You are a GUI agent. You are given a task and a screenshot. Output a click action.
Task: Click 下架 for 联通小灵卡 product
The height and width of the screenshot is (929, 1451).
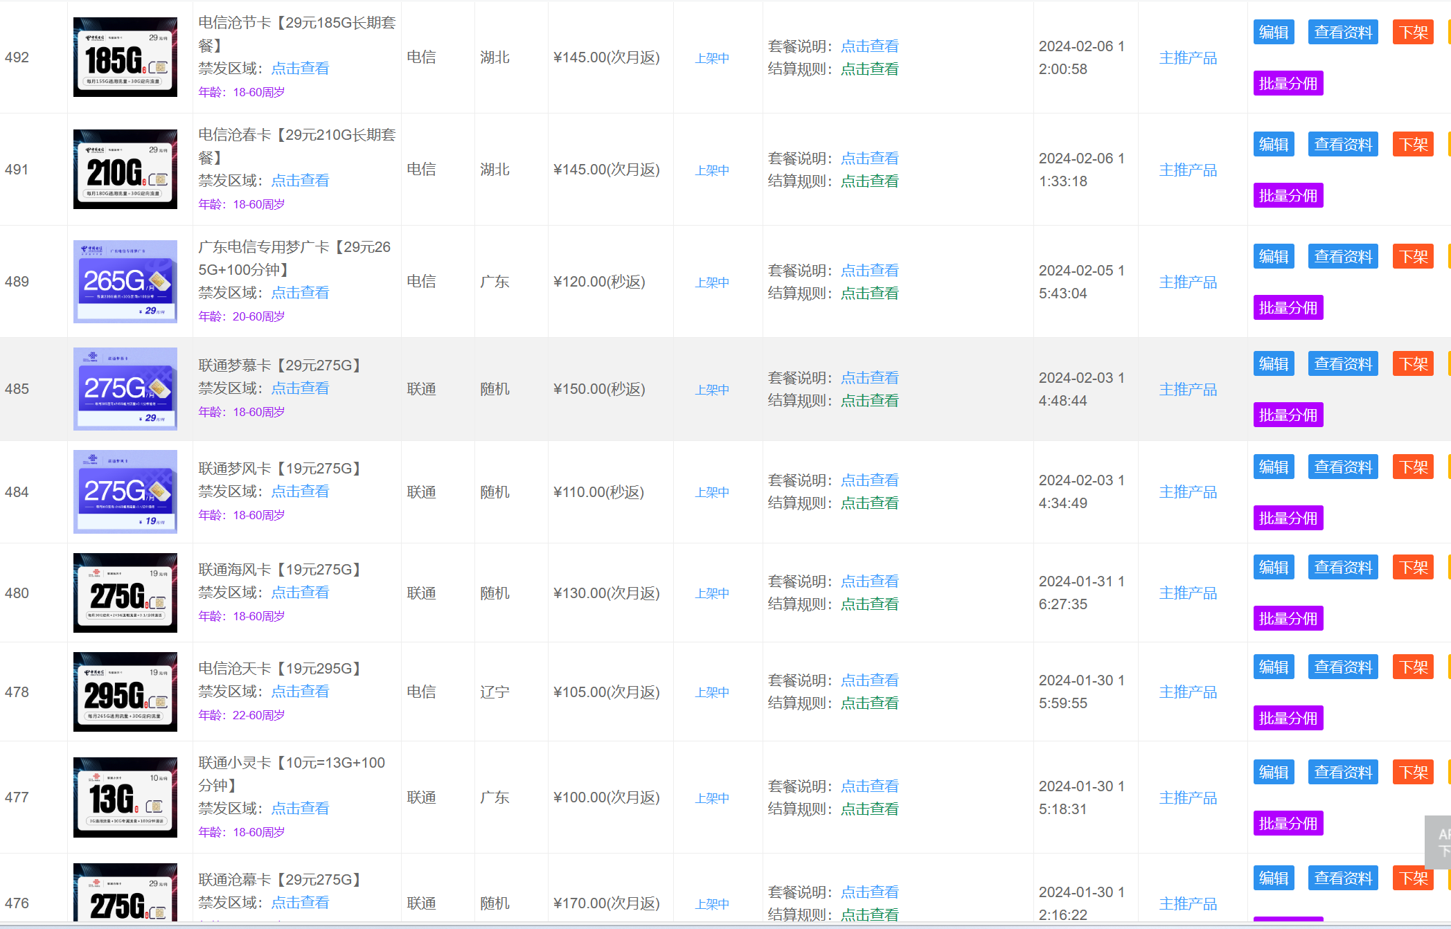[1413, 772]
